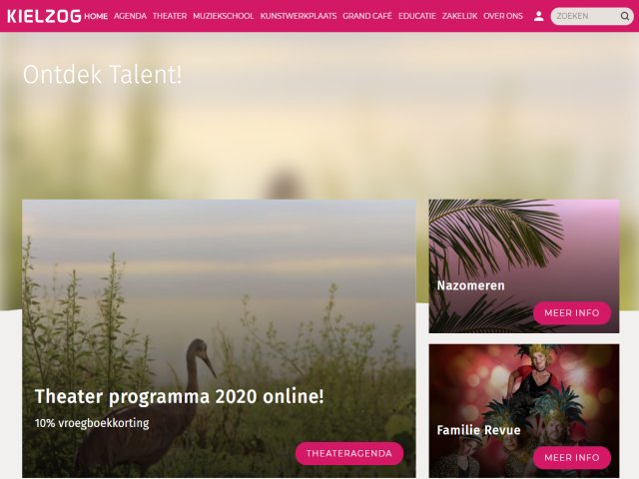Select MUZIEKSCHOOL in the navigation bar
Screen dimensions: 639x479
[x=223, y=16]
